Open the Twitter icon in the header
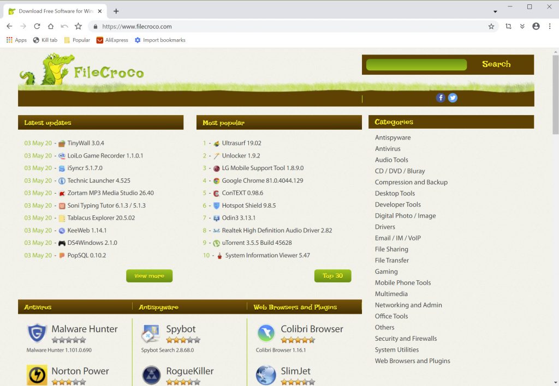The width and height of the screenshot is (559, 386). coord(453,98)
